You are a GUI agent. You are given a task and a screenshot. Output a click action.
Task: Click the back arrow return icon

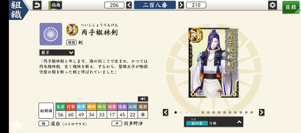click(x=37, y=5)
